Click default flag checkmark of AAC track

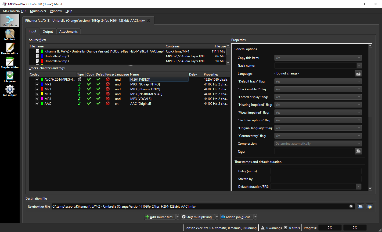tap(98, 103)
